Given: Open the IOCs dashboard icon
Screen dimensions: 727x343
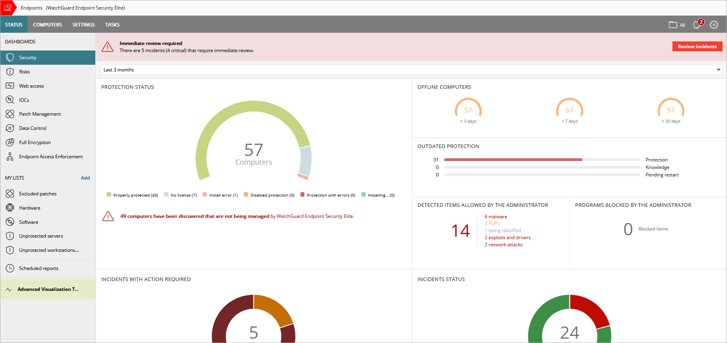Looking at the screenshot, I should coord(10,100).
